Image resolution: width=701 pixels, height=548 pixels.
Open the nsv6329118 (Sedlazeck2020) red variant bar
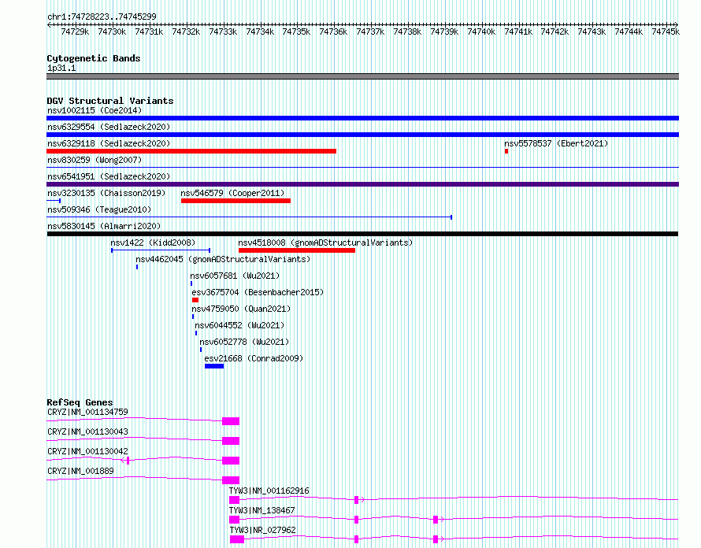[x=191, y=151]
